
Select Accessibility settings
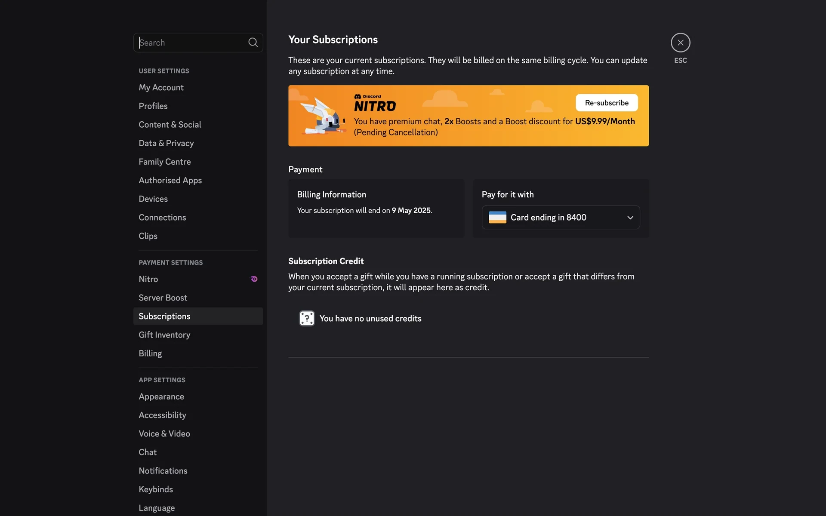198,415
